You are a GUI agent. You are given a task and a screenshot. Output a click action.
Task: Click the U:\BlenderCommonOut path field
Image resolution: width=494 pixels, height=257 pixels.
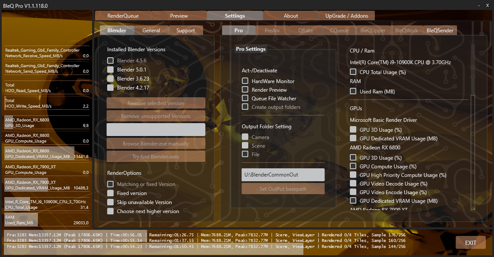pos(283,175)
